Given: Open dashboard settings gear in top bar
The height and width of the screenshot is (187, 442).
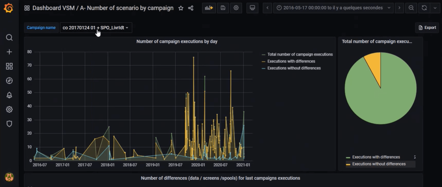Looking at the screenshot, I should pyautogui.click(x=236, y=8).
